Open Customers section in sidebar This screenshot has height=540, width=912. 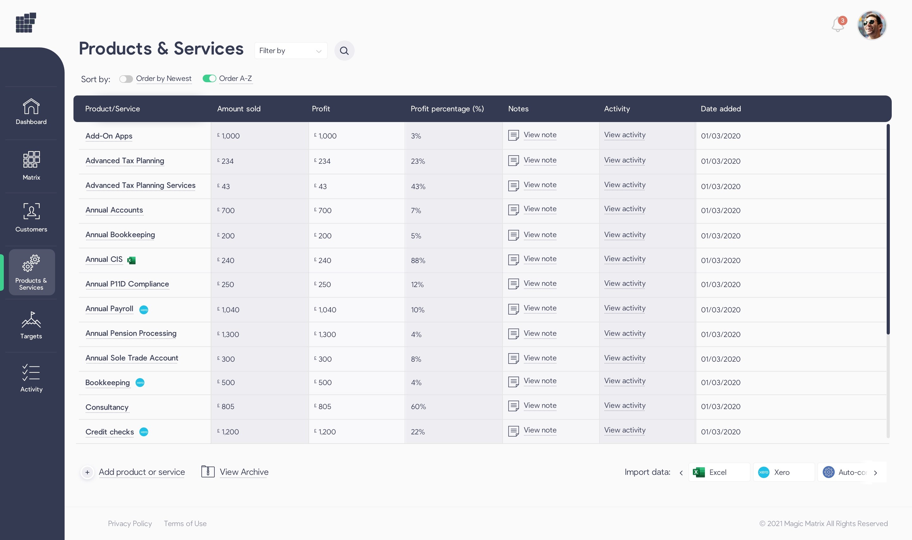[x=31, y=218]
